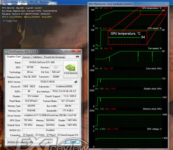Viewport: 173px width, 150px height.
Task: Click the FurMark title bar icon
Action: 2,2
